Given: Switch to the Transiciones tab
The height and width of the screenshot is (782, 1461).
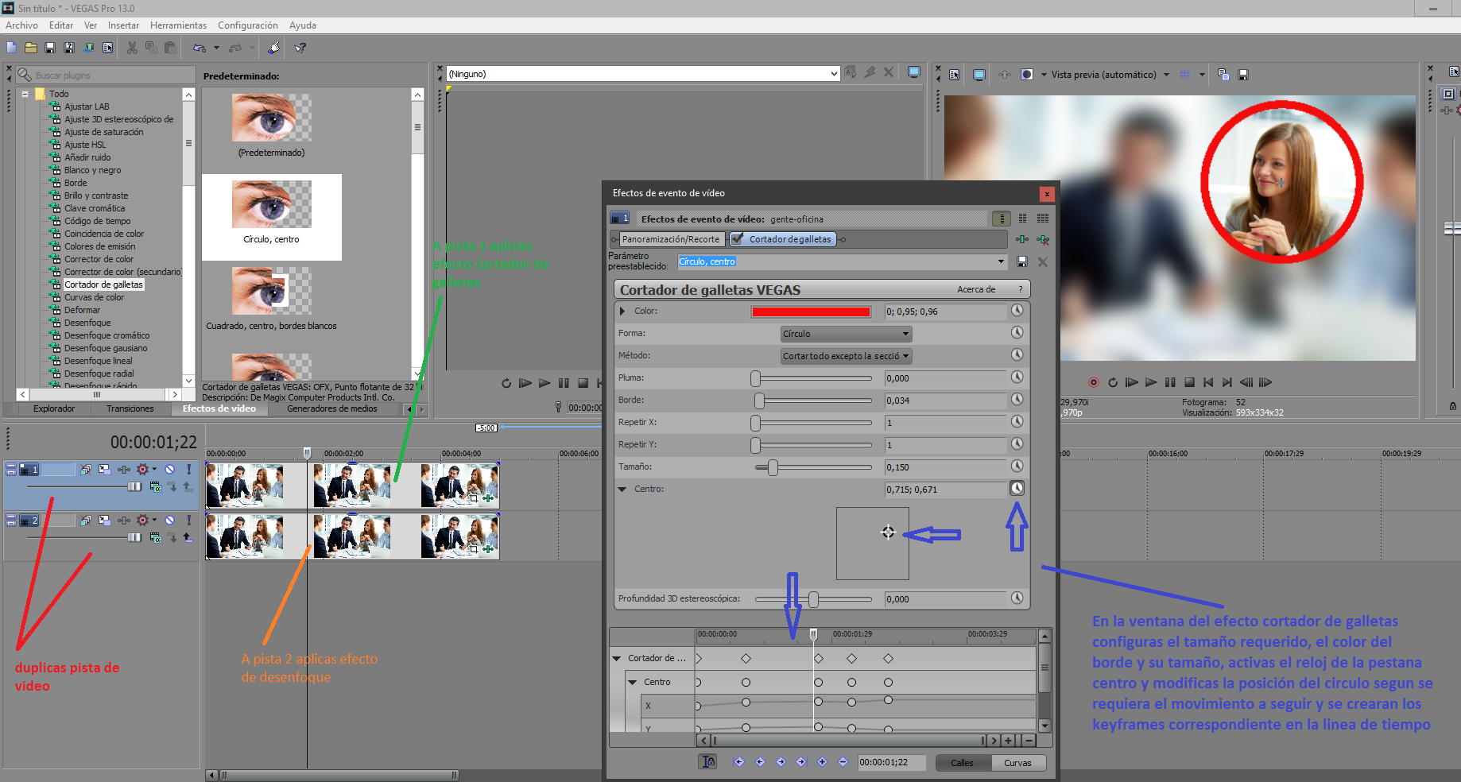Looking at the screenshot, I should pos(130,408).
